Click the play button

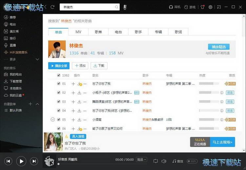pyautogui.click(x=21, y=161)
